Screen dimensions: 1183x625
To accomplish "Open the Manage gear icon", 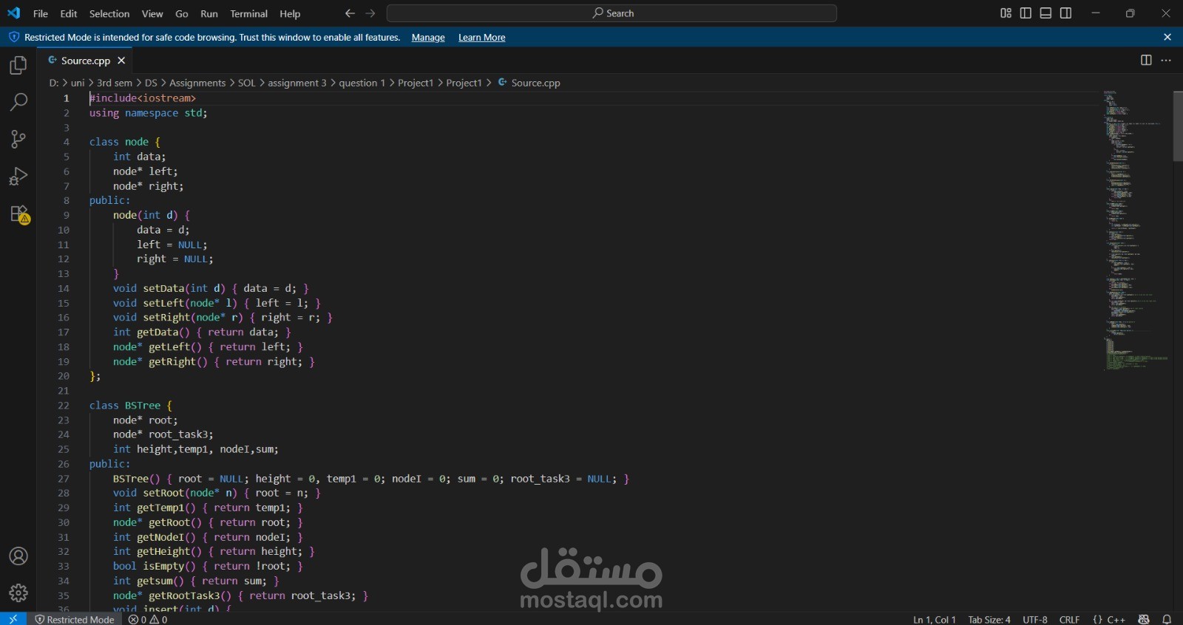I will coord(18,592).
